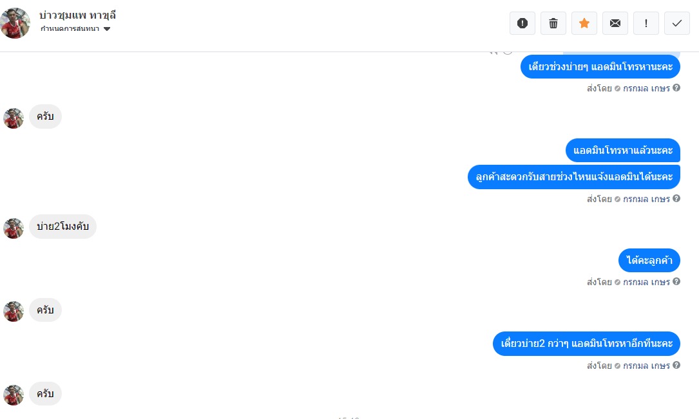Mark conversation done with checkmark icon

tap(676, 23)
